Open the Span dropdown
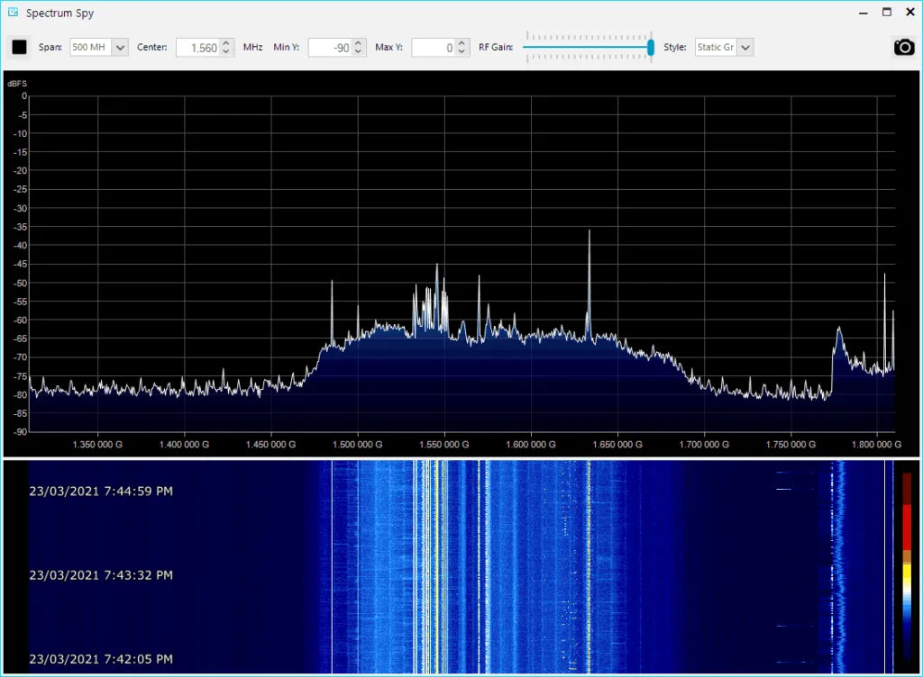Image resolution: width=923 pixels, height=677 pixels. pyautogui.click(x=120, y=47)
